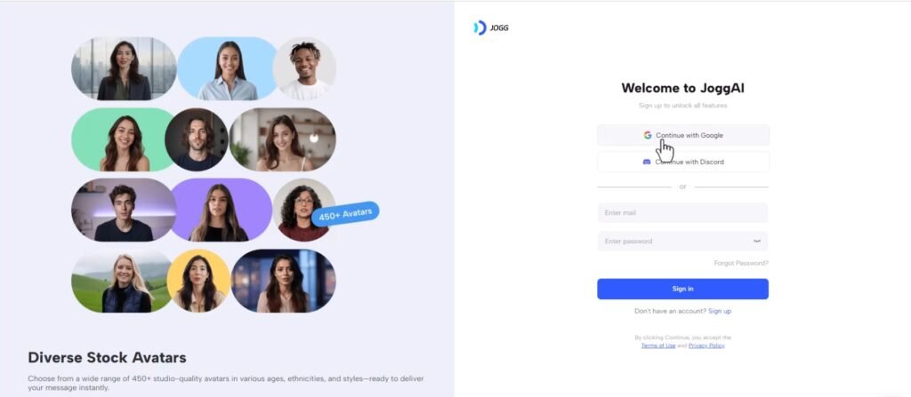
Task: Open the Sign up link
Action: click(x=719, y=311)
